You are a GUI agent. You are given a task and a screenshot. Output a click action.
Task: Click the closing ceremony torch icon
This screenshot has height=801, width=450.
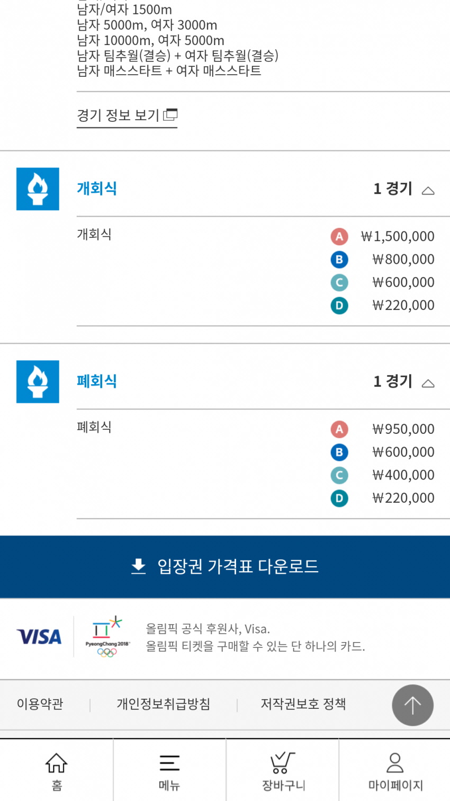click(38, 382)
